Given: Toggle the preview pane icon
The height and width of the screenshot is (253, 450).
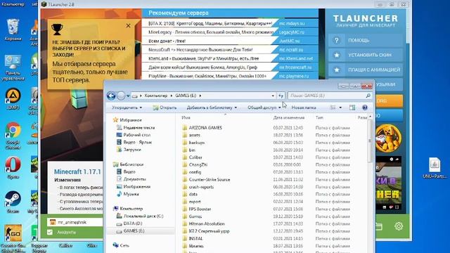Looking at the screenshot, I should coord(352,108).
